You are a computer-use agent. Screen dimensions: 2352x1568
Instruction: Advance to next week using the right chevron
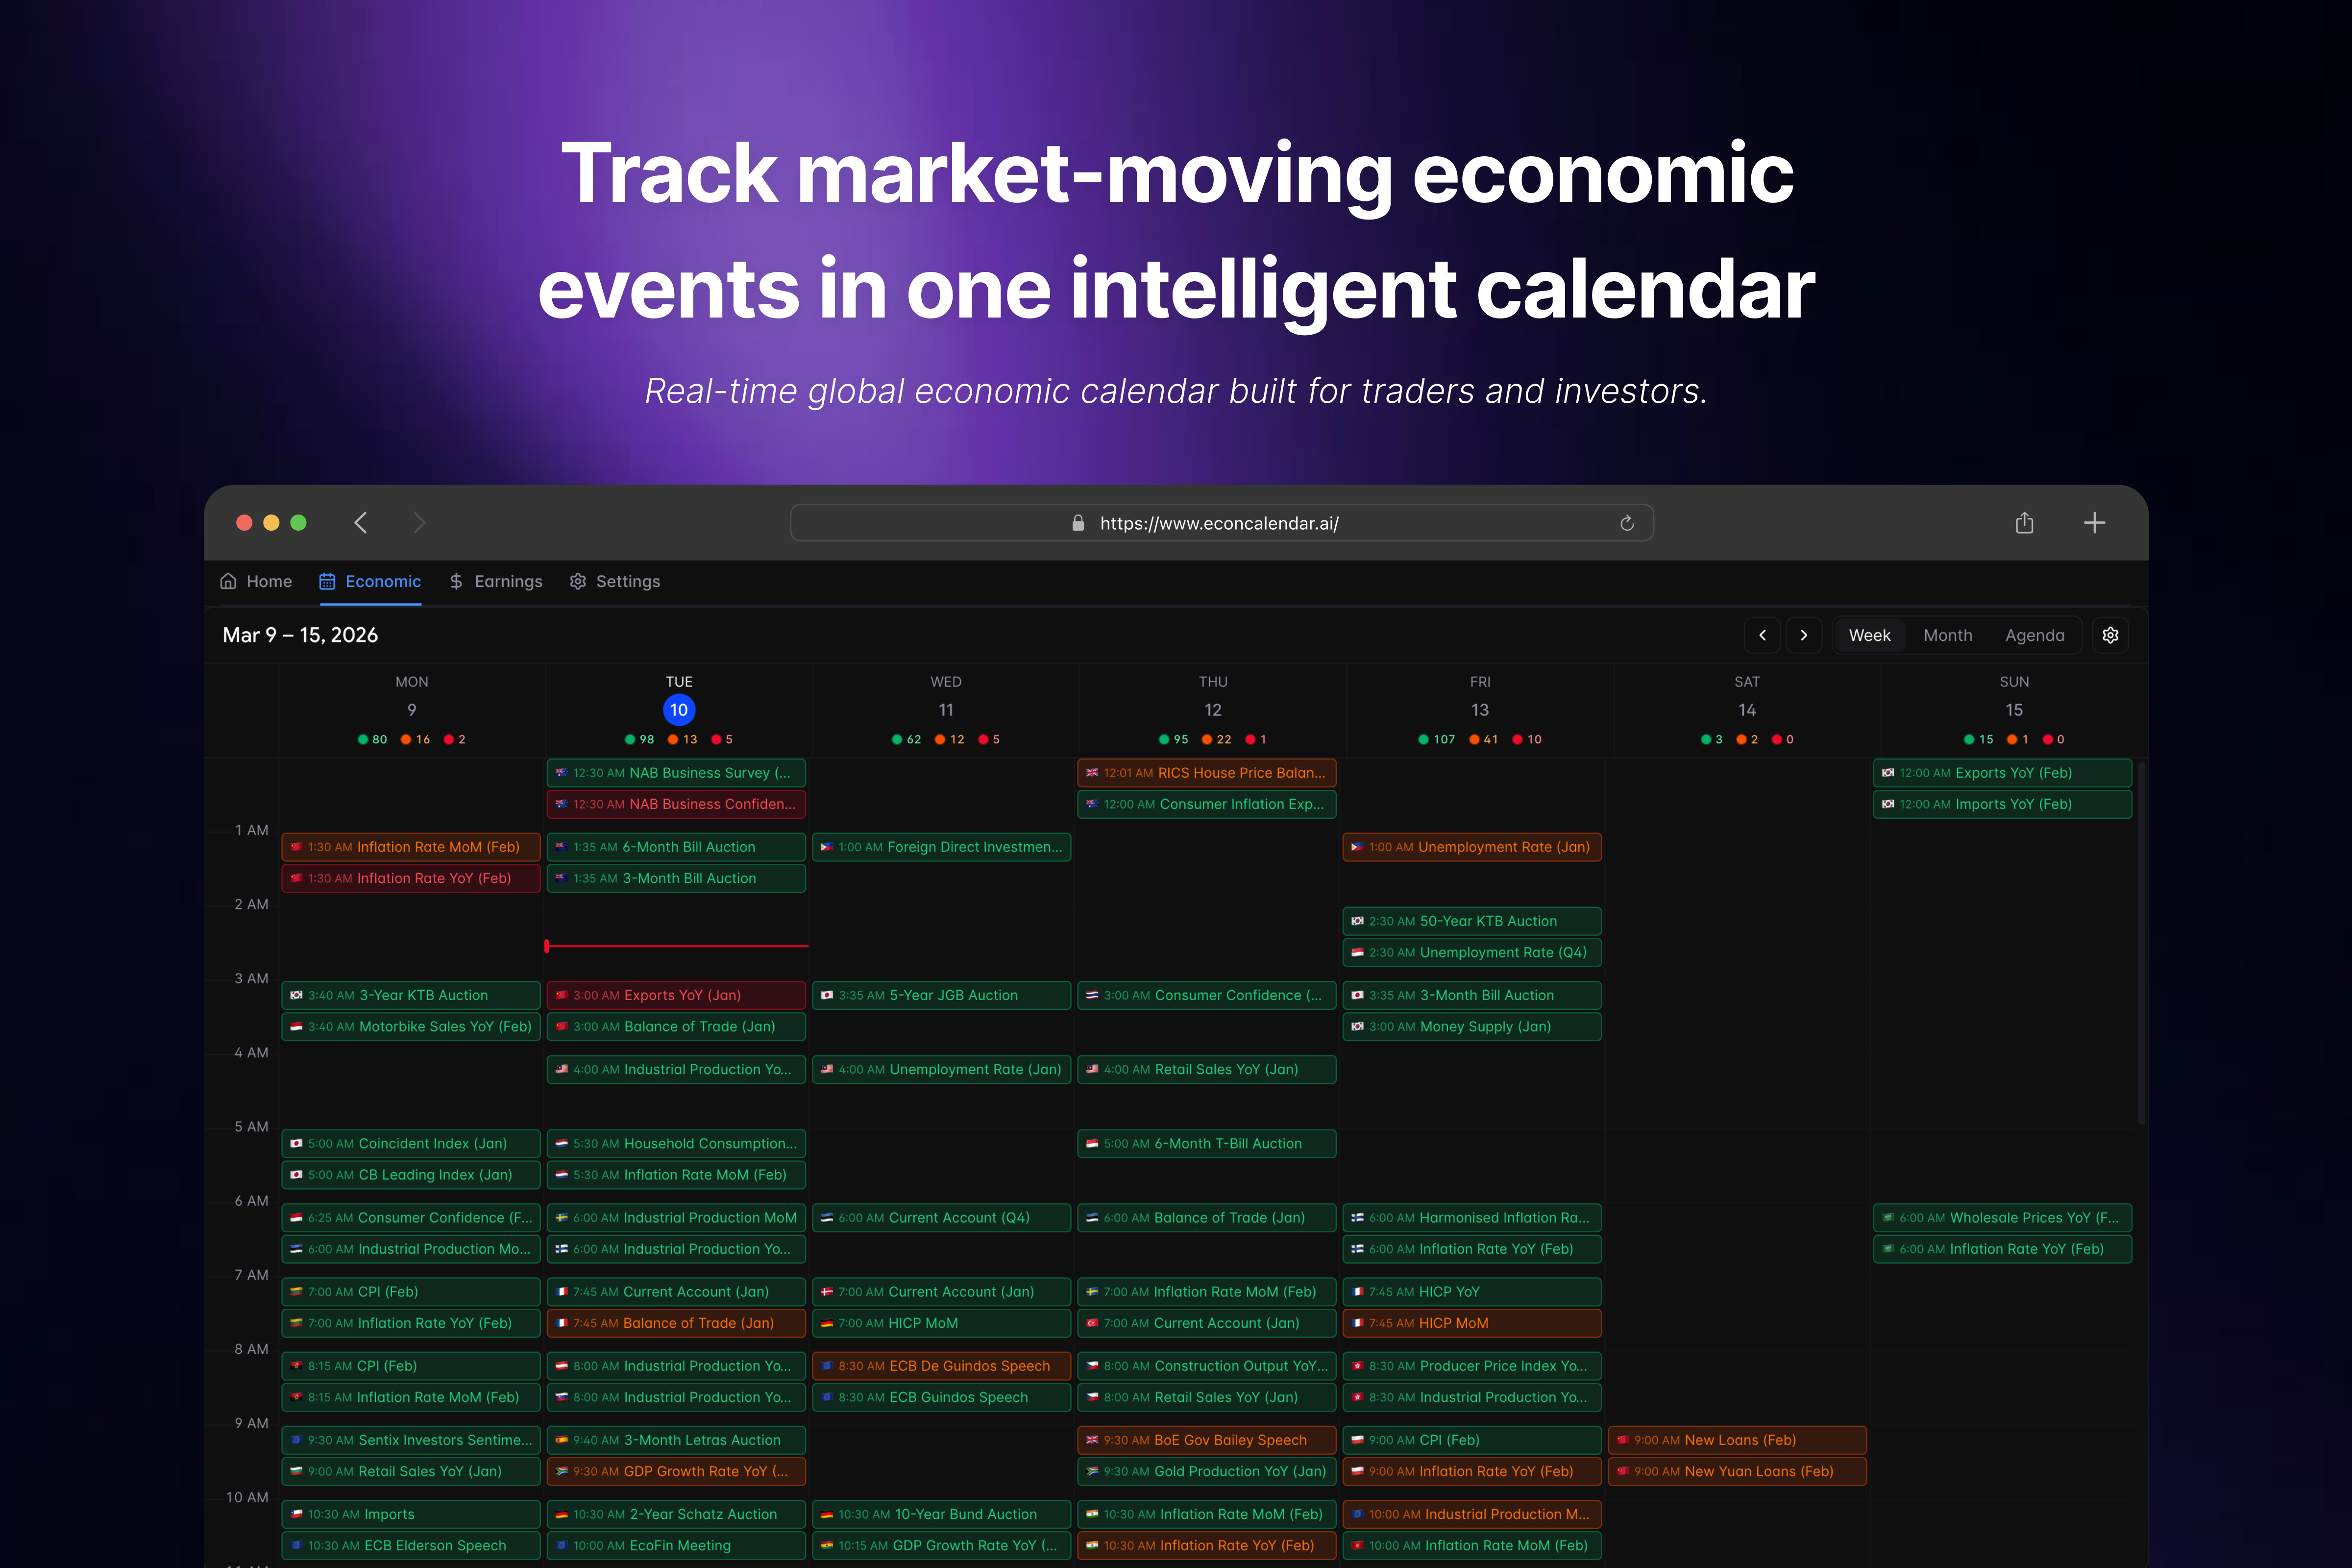pos(1804,635)
